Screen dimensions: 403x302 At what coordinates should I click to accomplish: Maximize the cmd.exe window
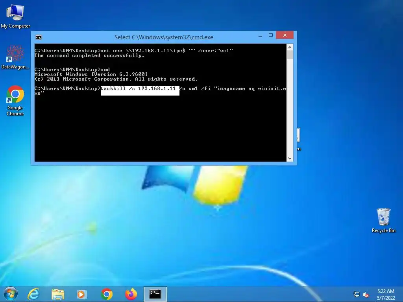271,35
